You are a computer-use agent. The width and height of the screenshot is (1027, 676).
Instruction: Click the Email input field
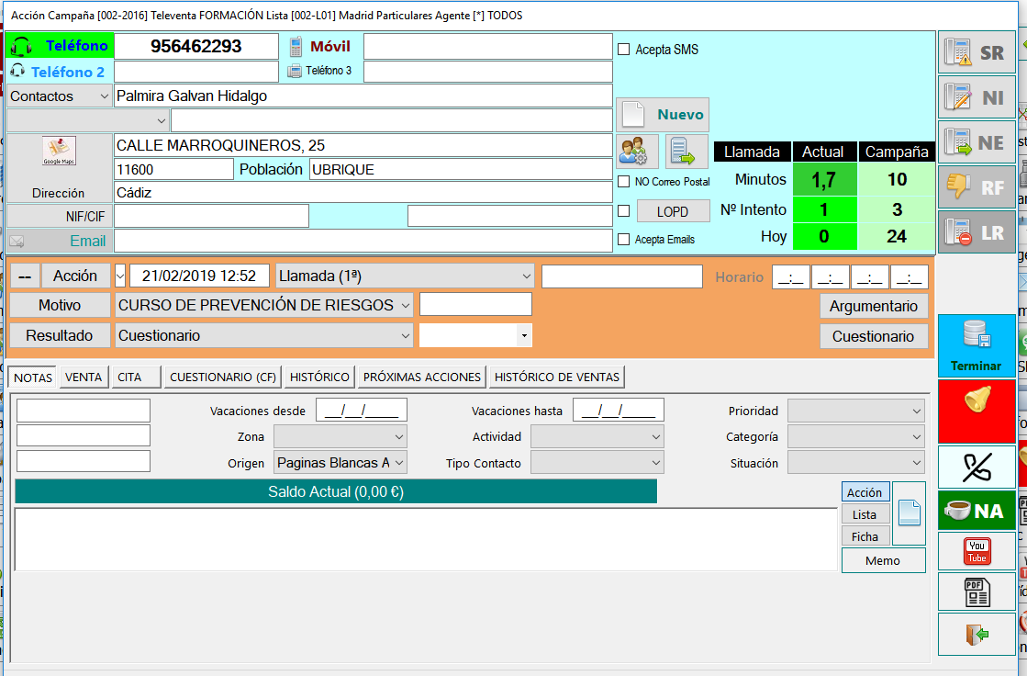363,241
